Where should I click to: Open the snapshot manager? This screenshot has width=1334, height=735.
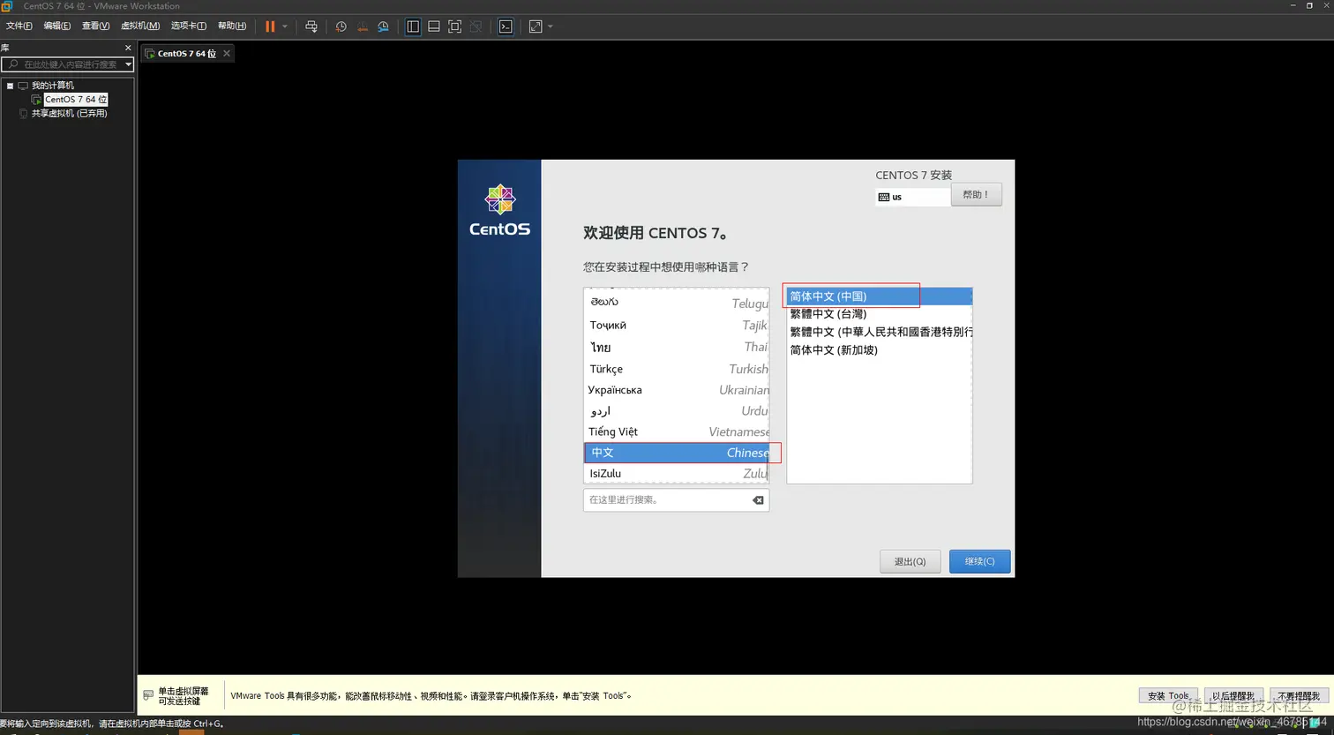click(x=383, y=26)
